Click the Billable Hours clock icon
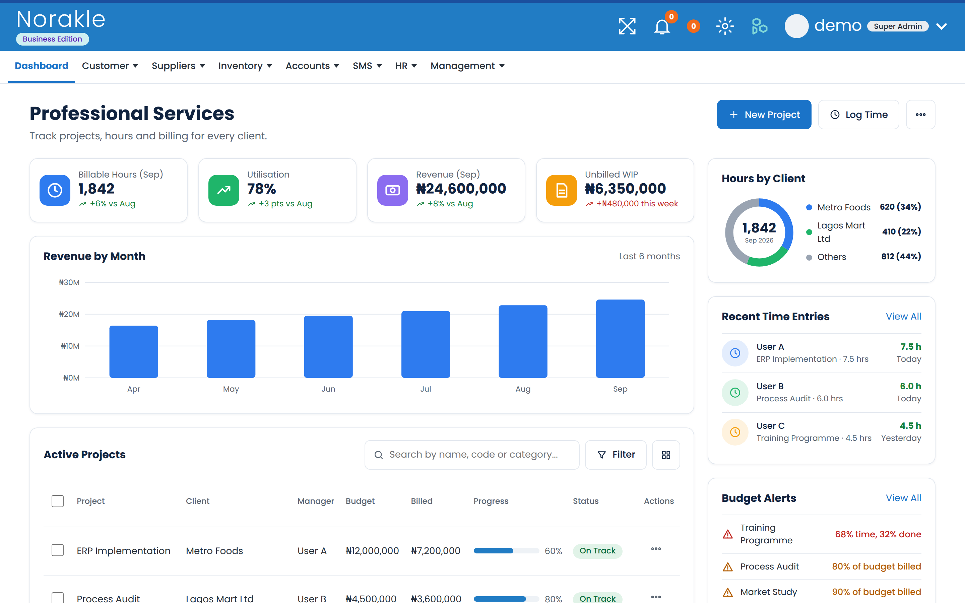Viewport: 965px width, 603px height. (55, 190)
